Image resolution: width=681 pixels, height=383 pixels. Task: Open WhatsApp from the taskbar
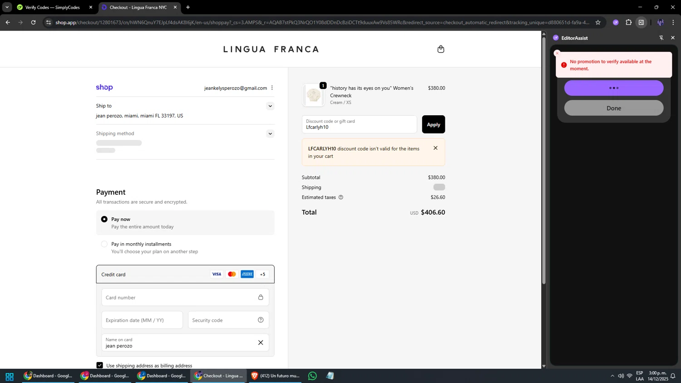[x=312, y=376]
